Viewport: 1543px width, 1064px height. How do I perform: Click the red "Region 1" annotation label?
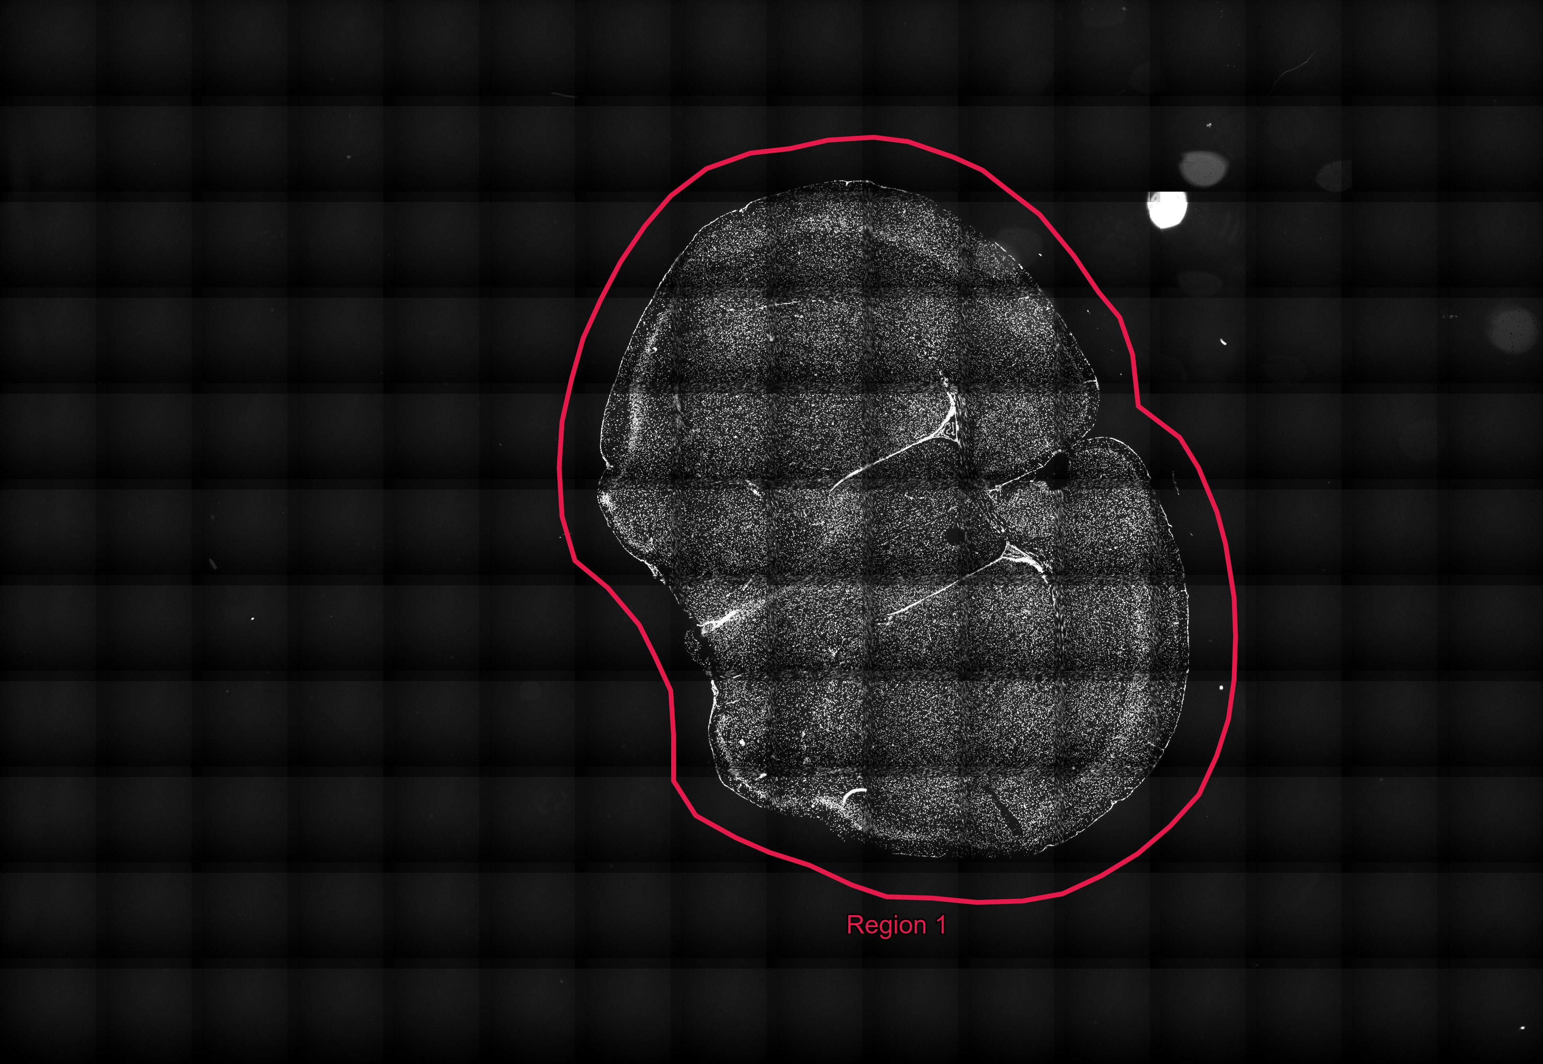pyautogui.click(x=896, y=925)
